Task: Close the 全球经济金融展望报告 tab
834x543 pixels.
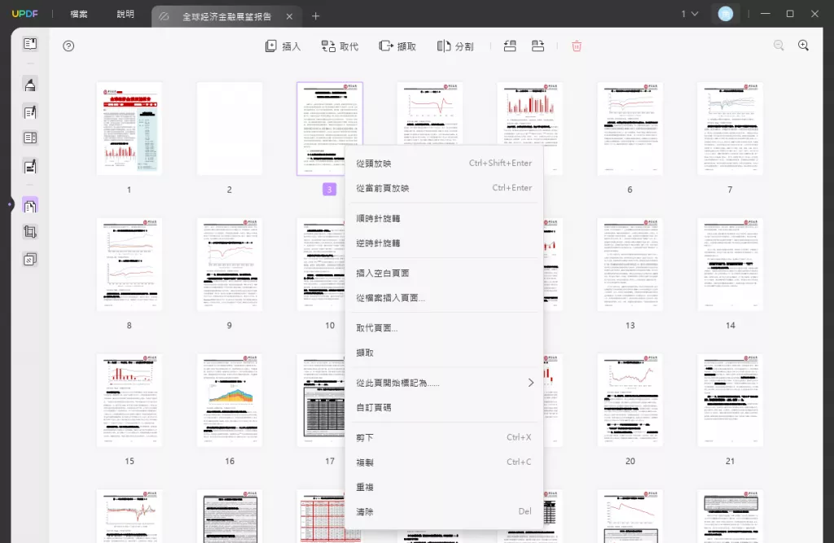Action: coord(289,16)
